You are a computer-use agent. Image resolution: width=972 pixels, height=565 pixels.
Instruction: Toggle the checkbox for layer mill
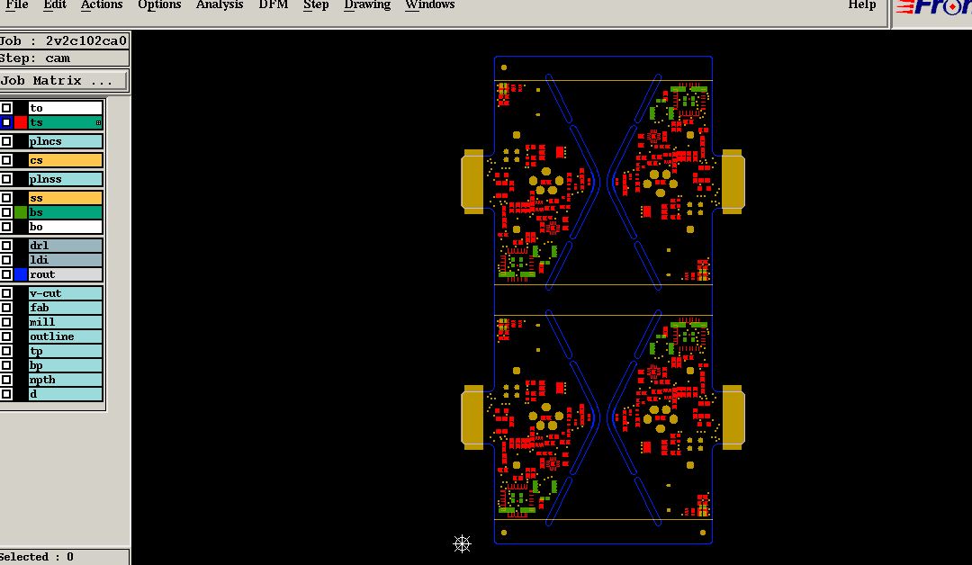(7, 322)
